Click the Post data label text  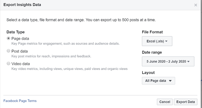(x=20, y=51)
